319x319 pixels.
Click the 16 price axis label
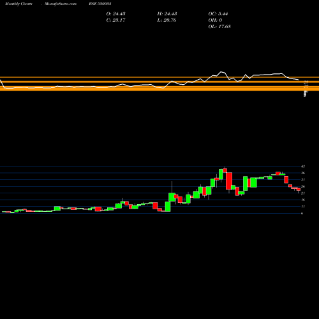[x=303, y=200]
